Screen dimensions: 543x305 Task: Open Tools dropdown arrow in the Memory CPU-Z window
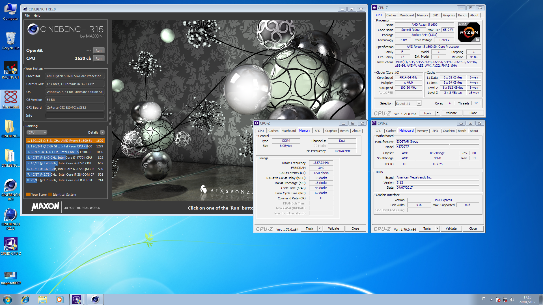(x=320, y=228)
